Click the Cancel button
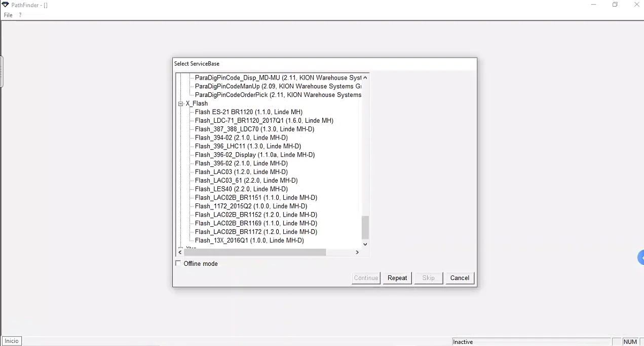 click(x=460, y=278)
